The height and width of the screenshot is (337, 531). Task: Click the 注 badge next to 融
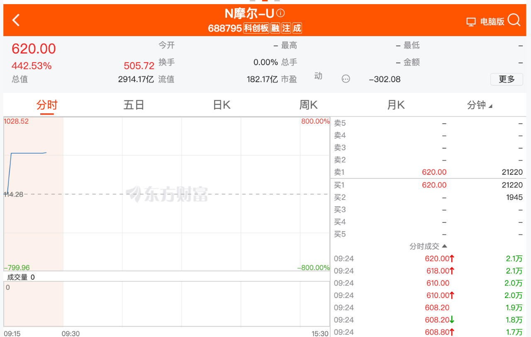[286, 28]
